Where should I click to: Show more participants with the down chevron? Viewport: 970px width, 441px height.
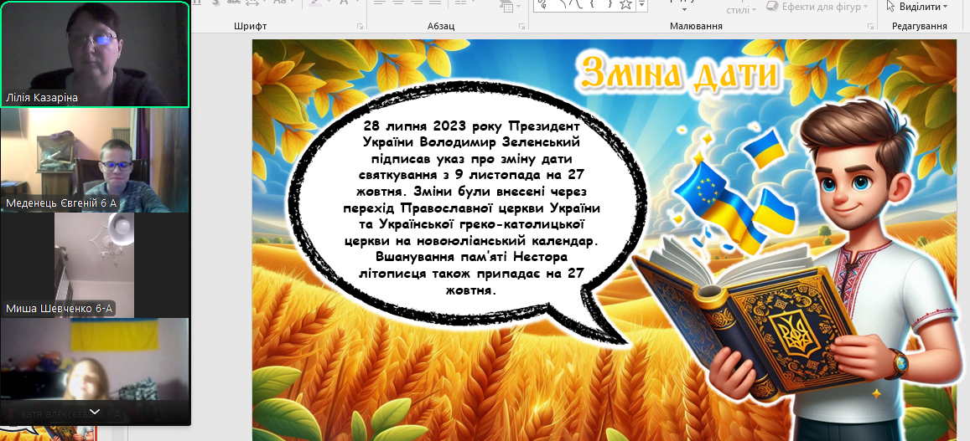pos(95,411)
